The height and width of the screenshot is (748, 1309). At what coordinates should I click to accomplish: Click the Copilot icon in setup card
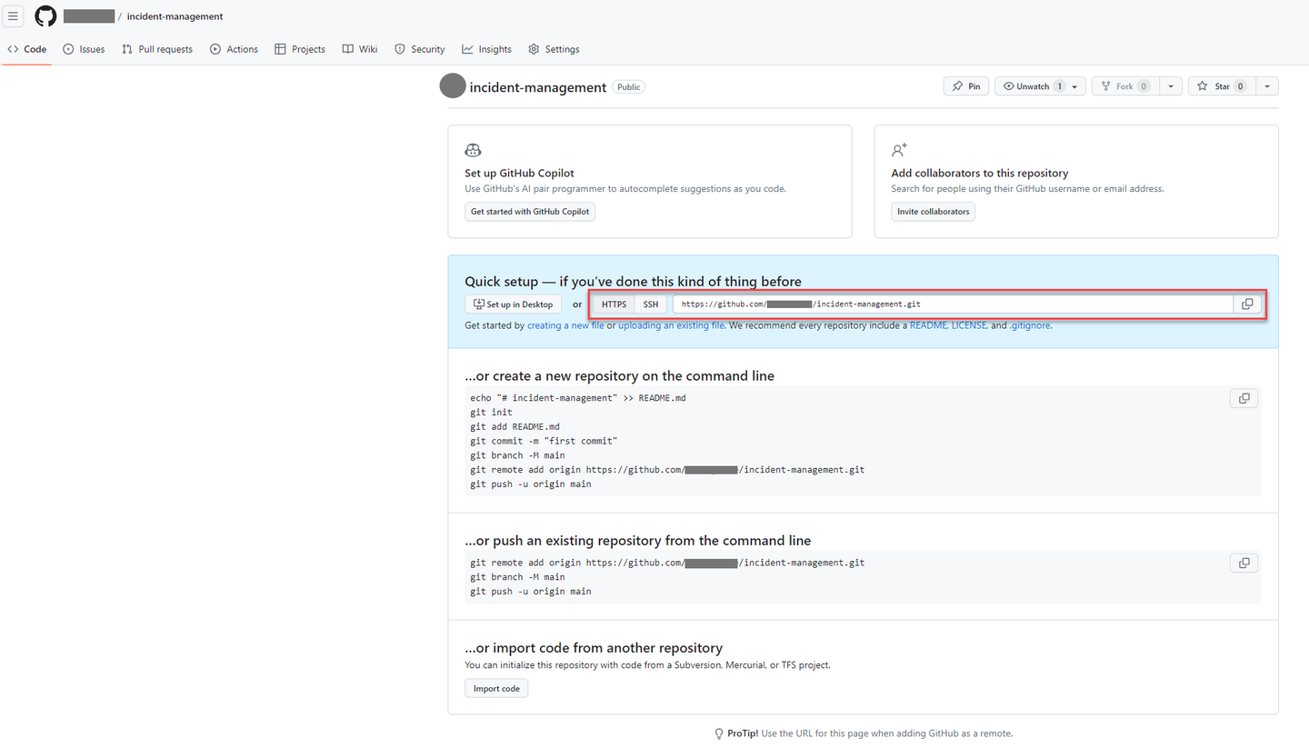point(473,151)
